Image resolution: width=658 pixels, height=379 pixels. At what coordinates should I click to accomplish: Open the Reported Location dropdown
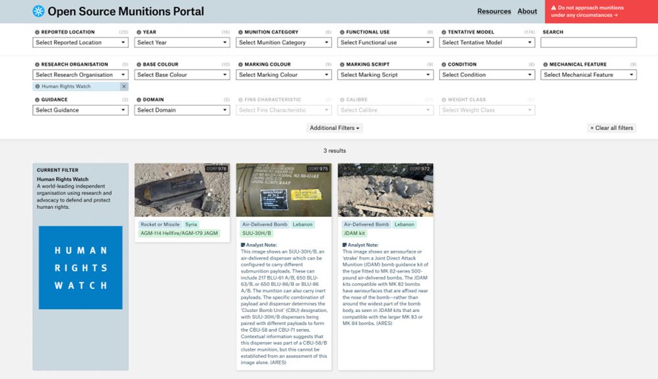click(80, 42)
